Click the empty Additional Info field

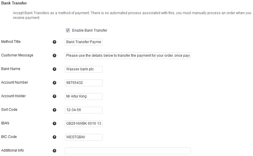point(128,151)
